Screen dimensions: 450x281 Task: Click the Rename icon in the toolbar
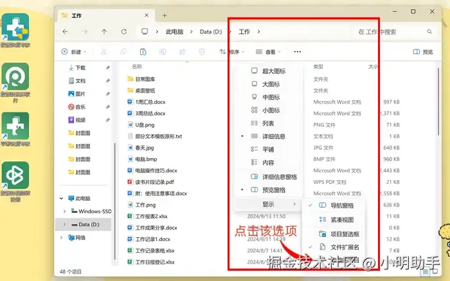[163, 51]
